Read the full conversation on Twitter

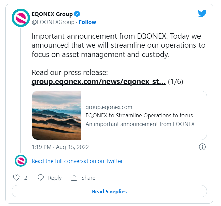coord(77,161)
